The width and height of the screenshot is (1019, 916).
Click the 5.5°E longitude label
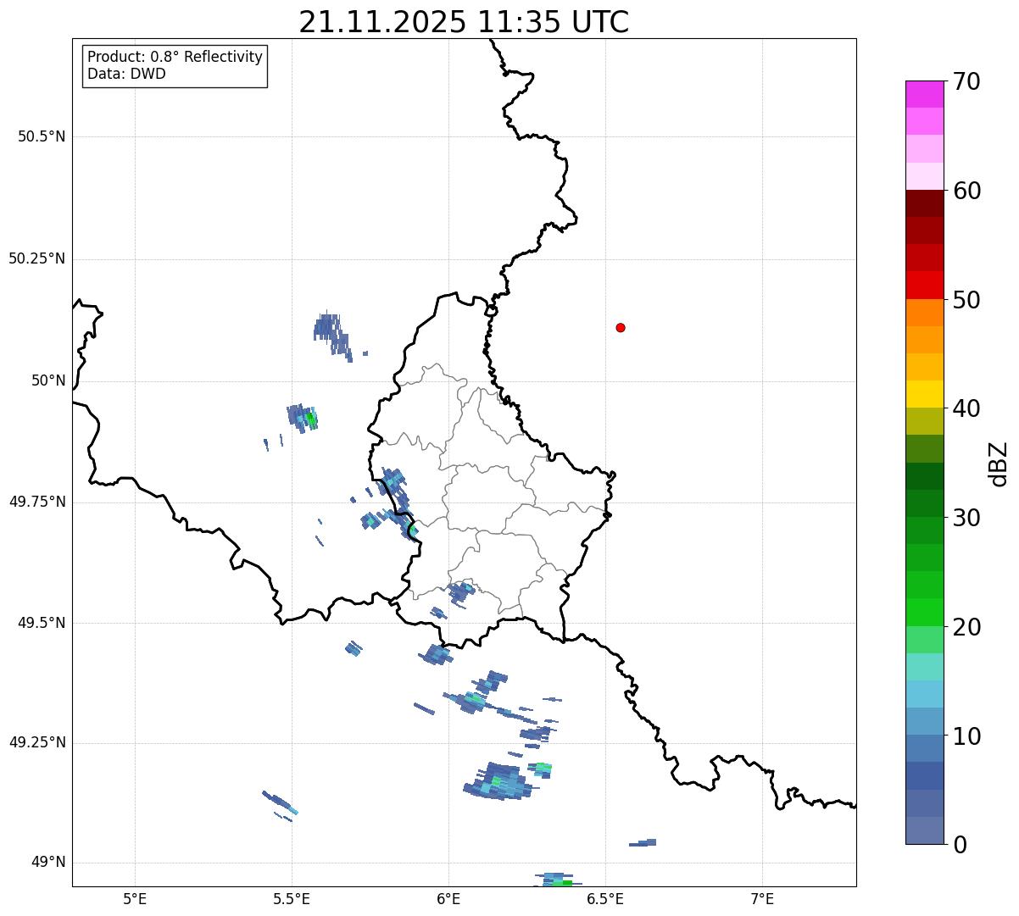pyautogui.click(x=292, y=898)
